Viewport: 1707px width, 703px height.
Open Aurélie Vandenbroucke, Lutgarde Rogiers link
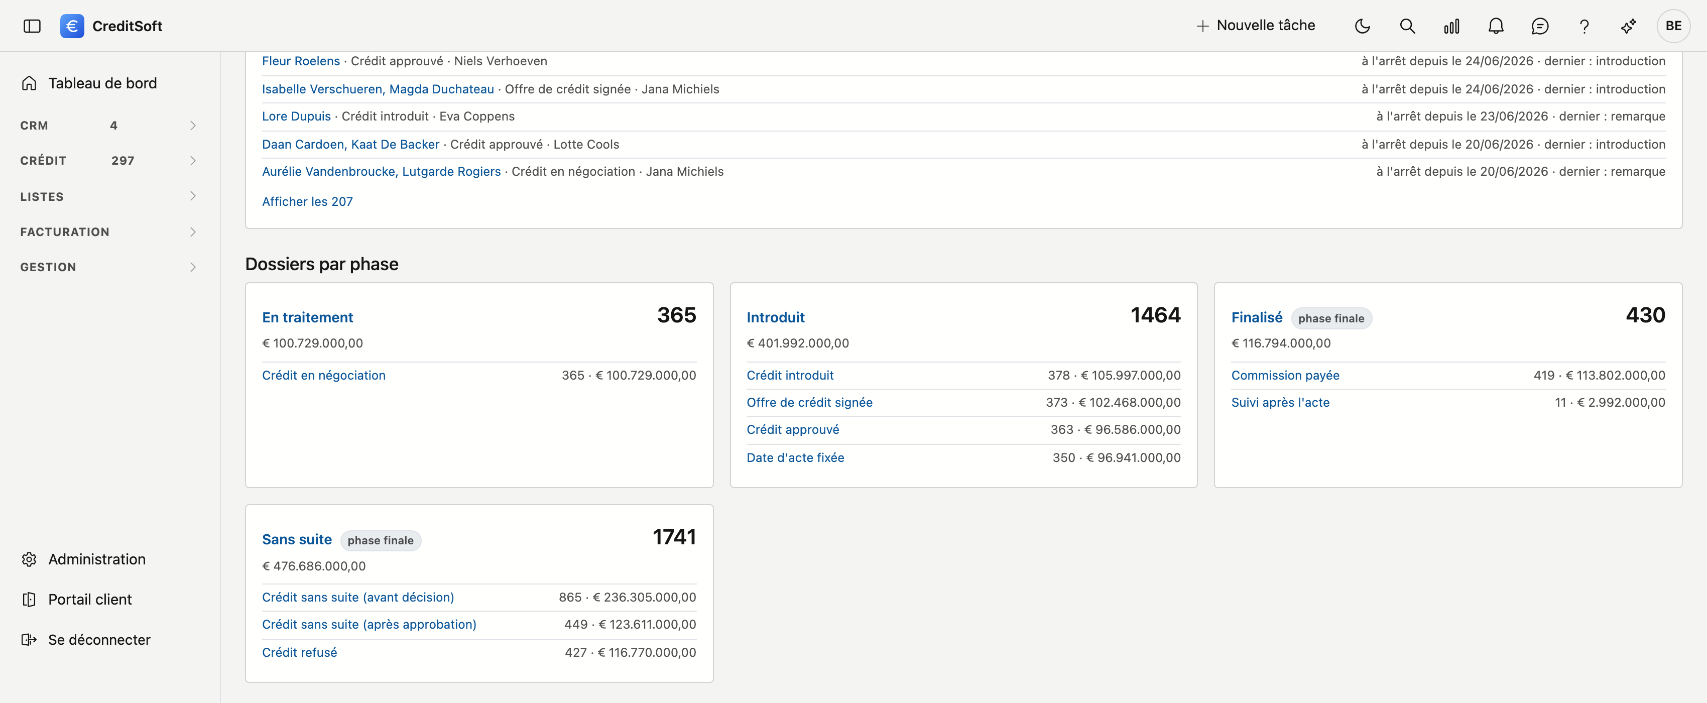tap(381, 172)
